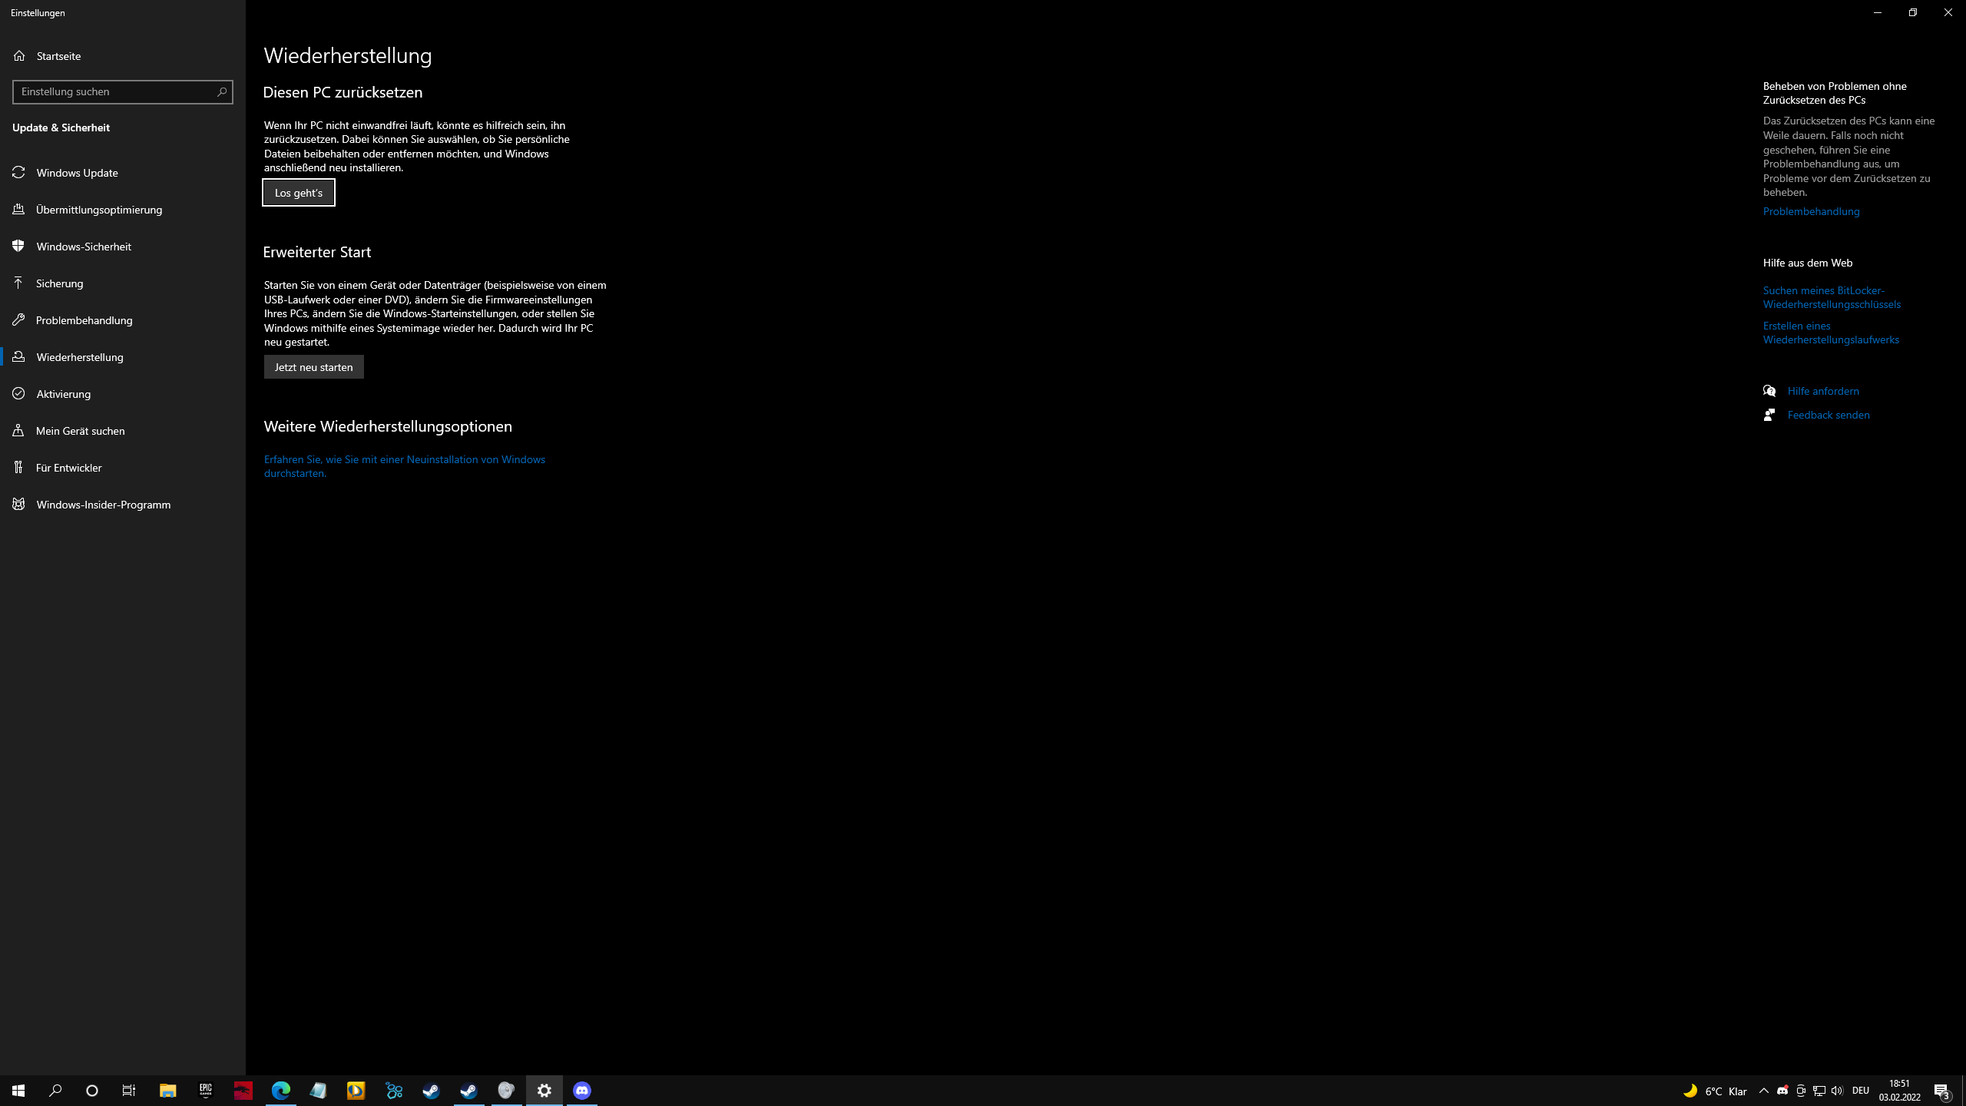Click the Feedback senden link

coord(1828,415)
